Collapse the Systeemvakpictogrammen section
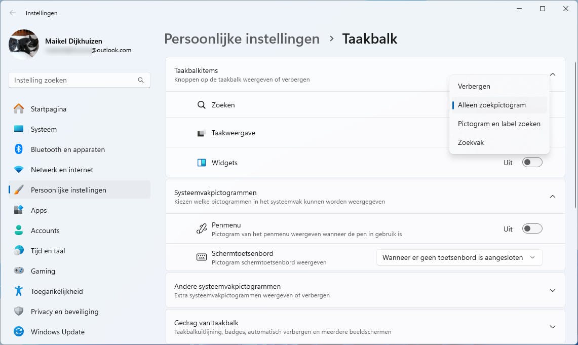 (x=553, y=197)
